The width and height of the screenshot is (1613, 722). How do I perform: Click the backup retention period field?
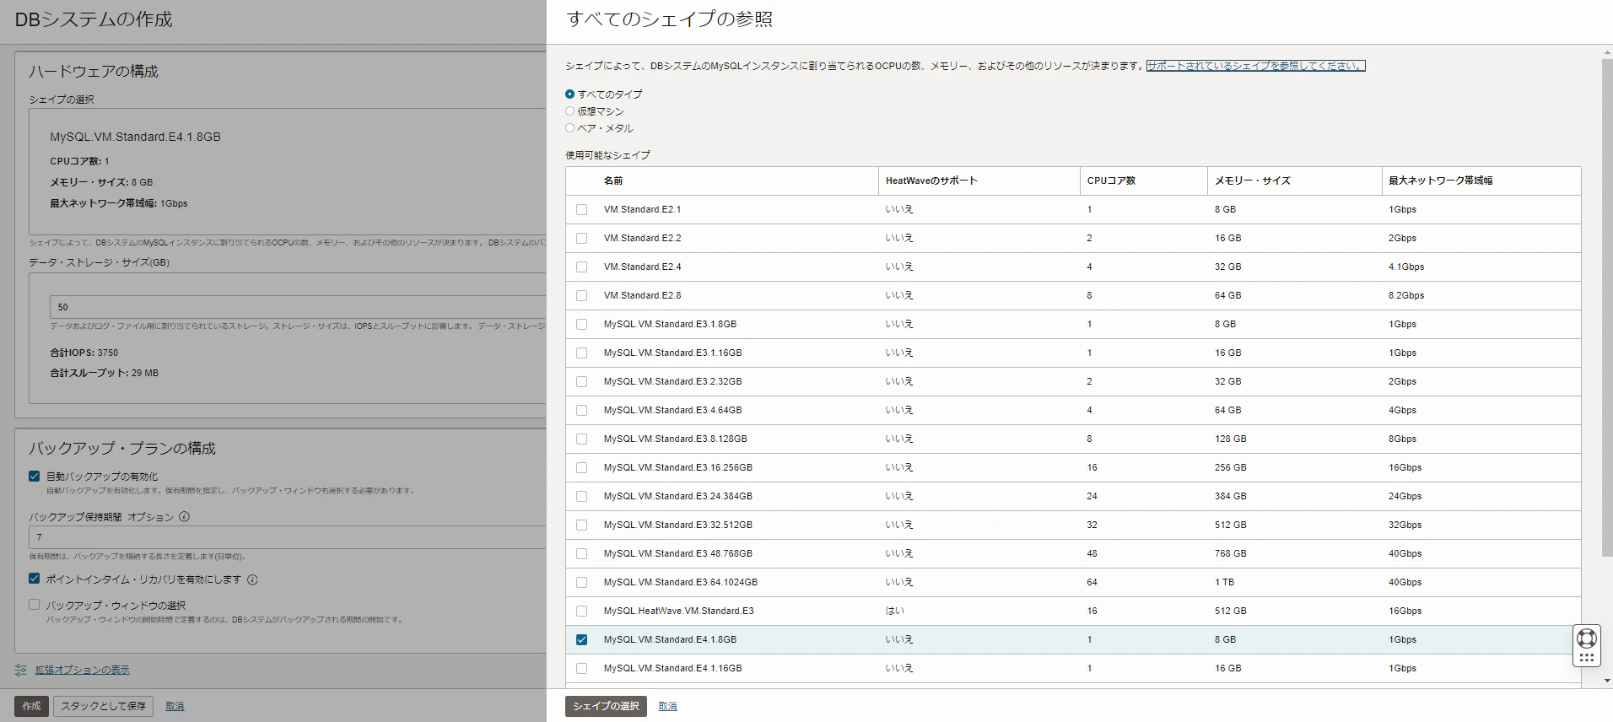(x=288, y=537)
